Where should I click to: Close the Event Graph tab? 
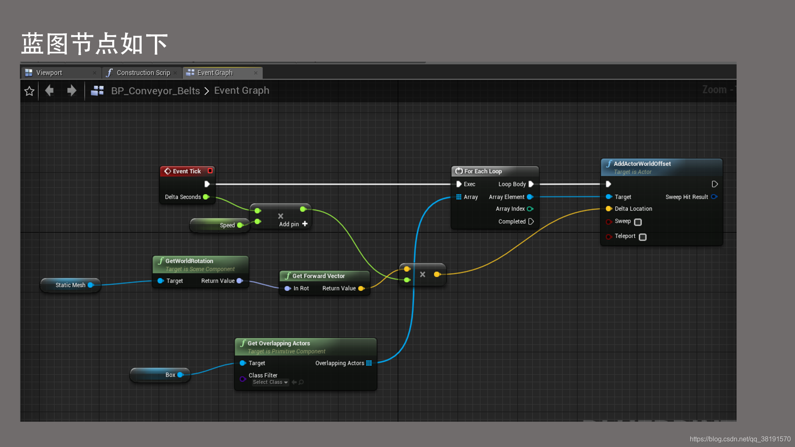pyautogui.click(x=255, y=73)
